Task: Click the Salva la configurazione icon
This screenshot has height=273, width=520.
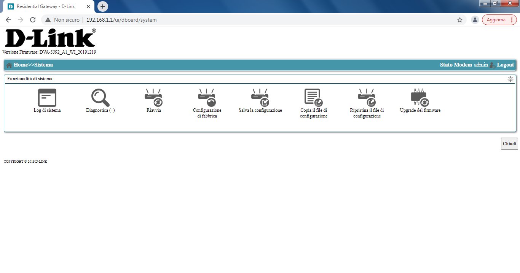Action: [x=260, y=98]
